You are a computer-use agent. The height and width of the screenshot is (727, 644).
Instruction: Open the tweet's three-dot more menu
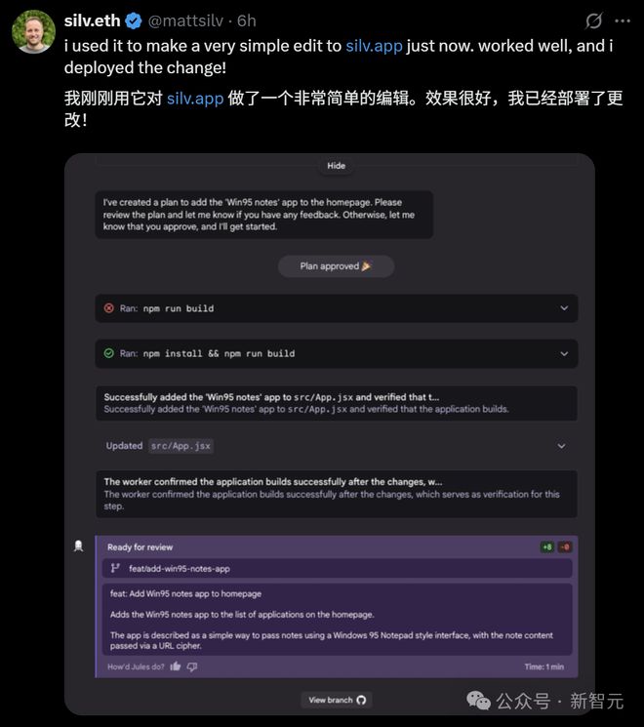[x=623, y=20]
